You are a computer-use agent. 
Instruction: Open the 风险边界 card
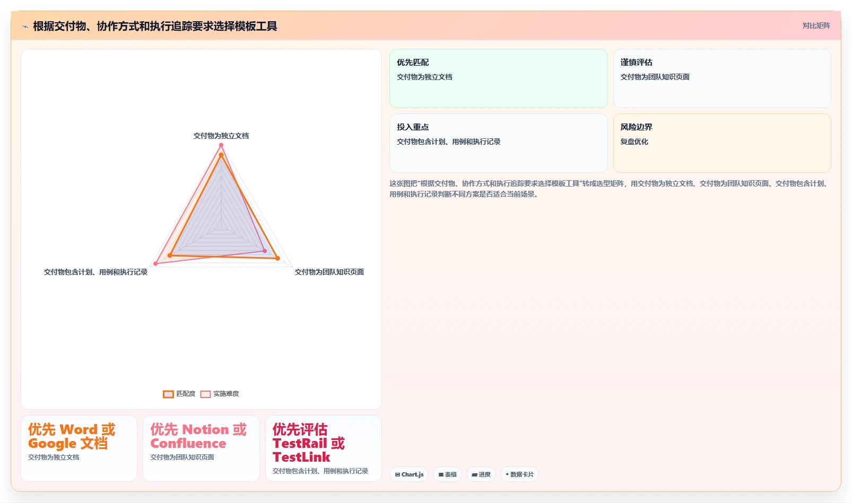722,143
